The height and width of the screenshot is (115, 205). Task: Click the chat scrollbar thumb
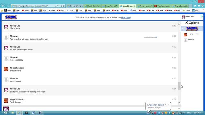pos(179,86)
